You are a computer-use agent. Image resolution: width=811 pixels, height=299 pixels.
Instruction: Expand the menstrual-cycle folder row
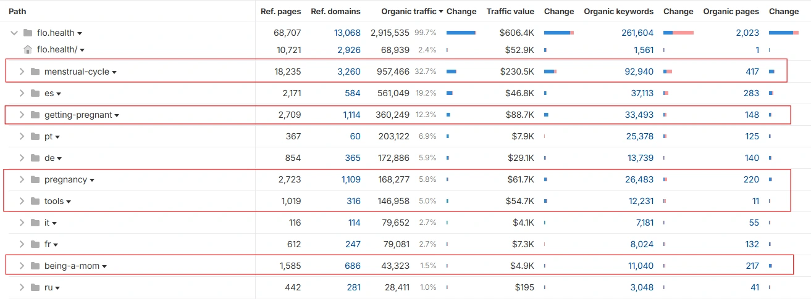pos(22,72)
